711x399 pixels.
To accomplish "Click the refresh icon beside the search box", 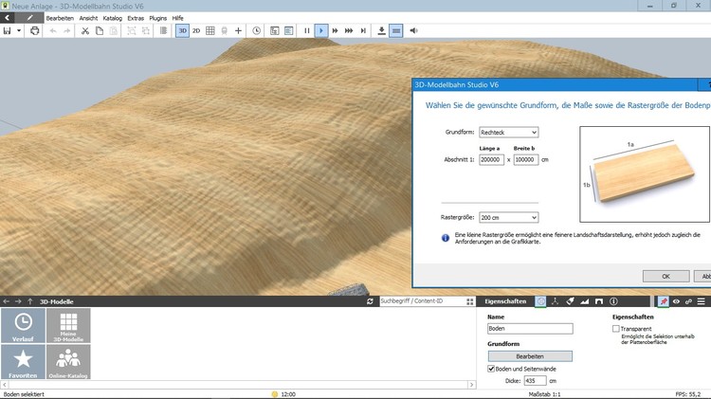I will click(370, 301).
